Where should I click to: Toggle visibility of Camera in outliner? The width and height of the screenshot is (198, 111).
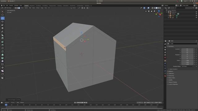point(196,14)
